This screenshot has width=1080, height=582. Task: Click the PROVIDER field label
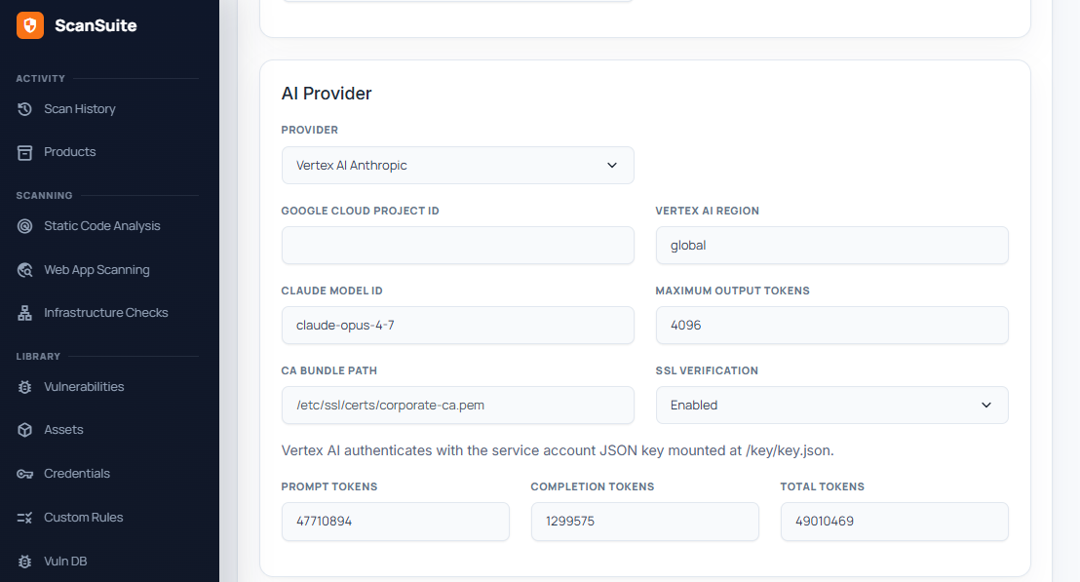(x=310, y=130)
